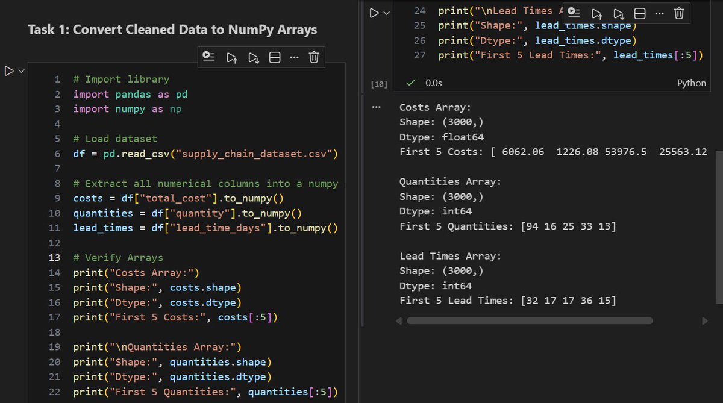Click the execution count [10]
Image resolution: width=723 pixels, height=403 pixels.
(380, 84)
